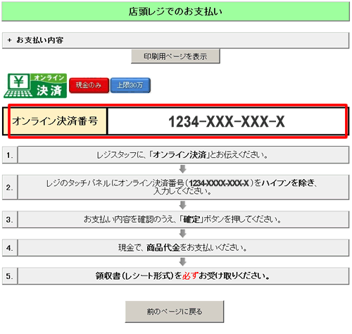
Task: Click step 1 text about レジスタッフ
Action: pos(183,154)
